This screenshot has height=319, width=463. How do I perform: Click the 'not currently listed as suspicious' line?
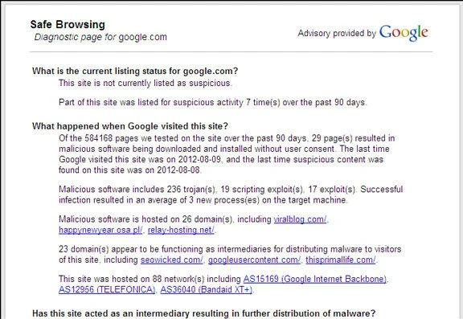point(145,84)
